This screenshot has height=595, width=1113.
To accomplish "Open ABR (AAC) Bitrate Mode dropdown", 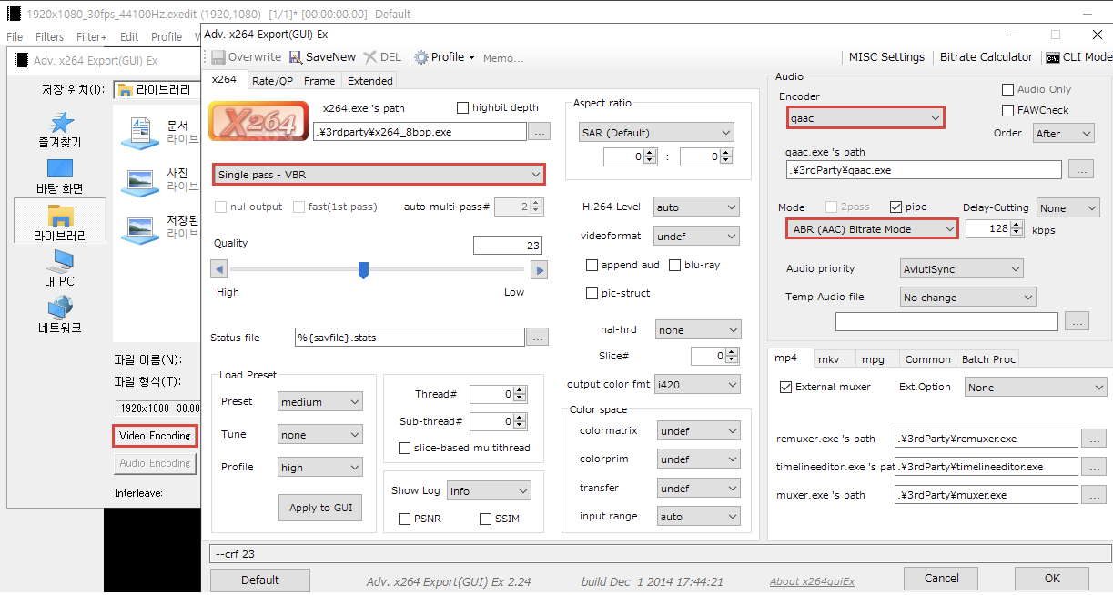I will click(x=872, y=229).
